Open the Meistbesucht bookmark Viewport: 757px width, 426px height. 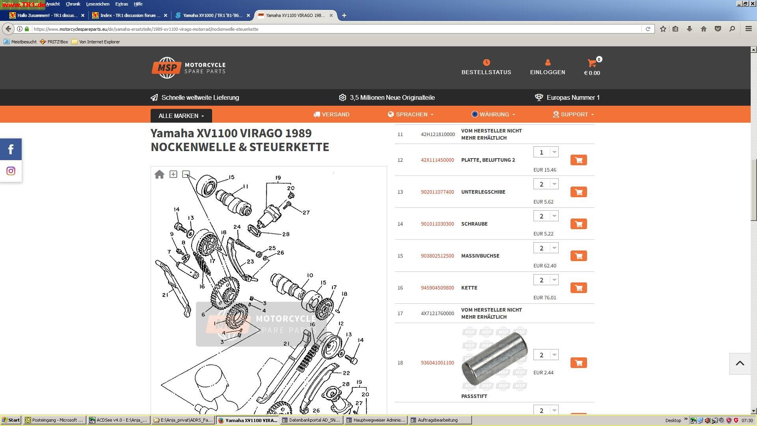click(20, 42)
